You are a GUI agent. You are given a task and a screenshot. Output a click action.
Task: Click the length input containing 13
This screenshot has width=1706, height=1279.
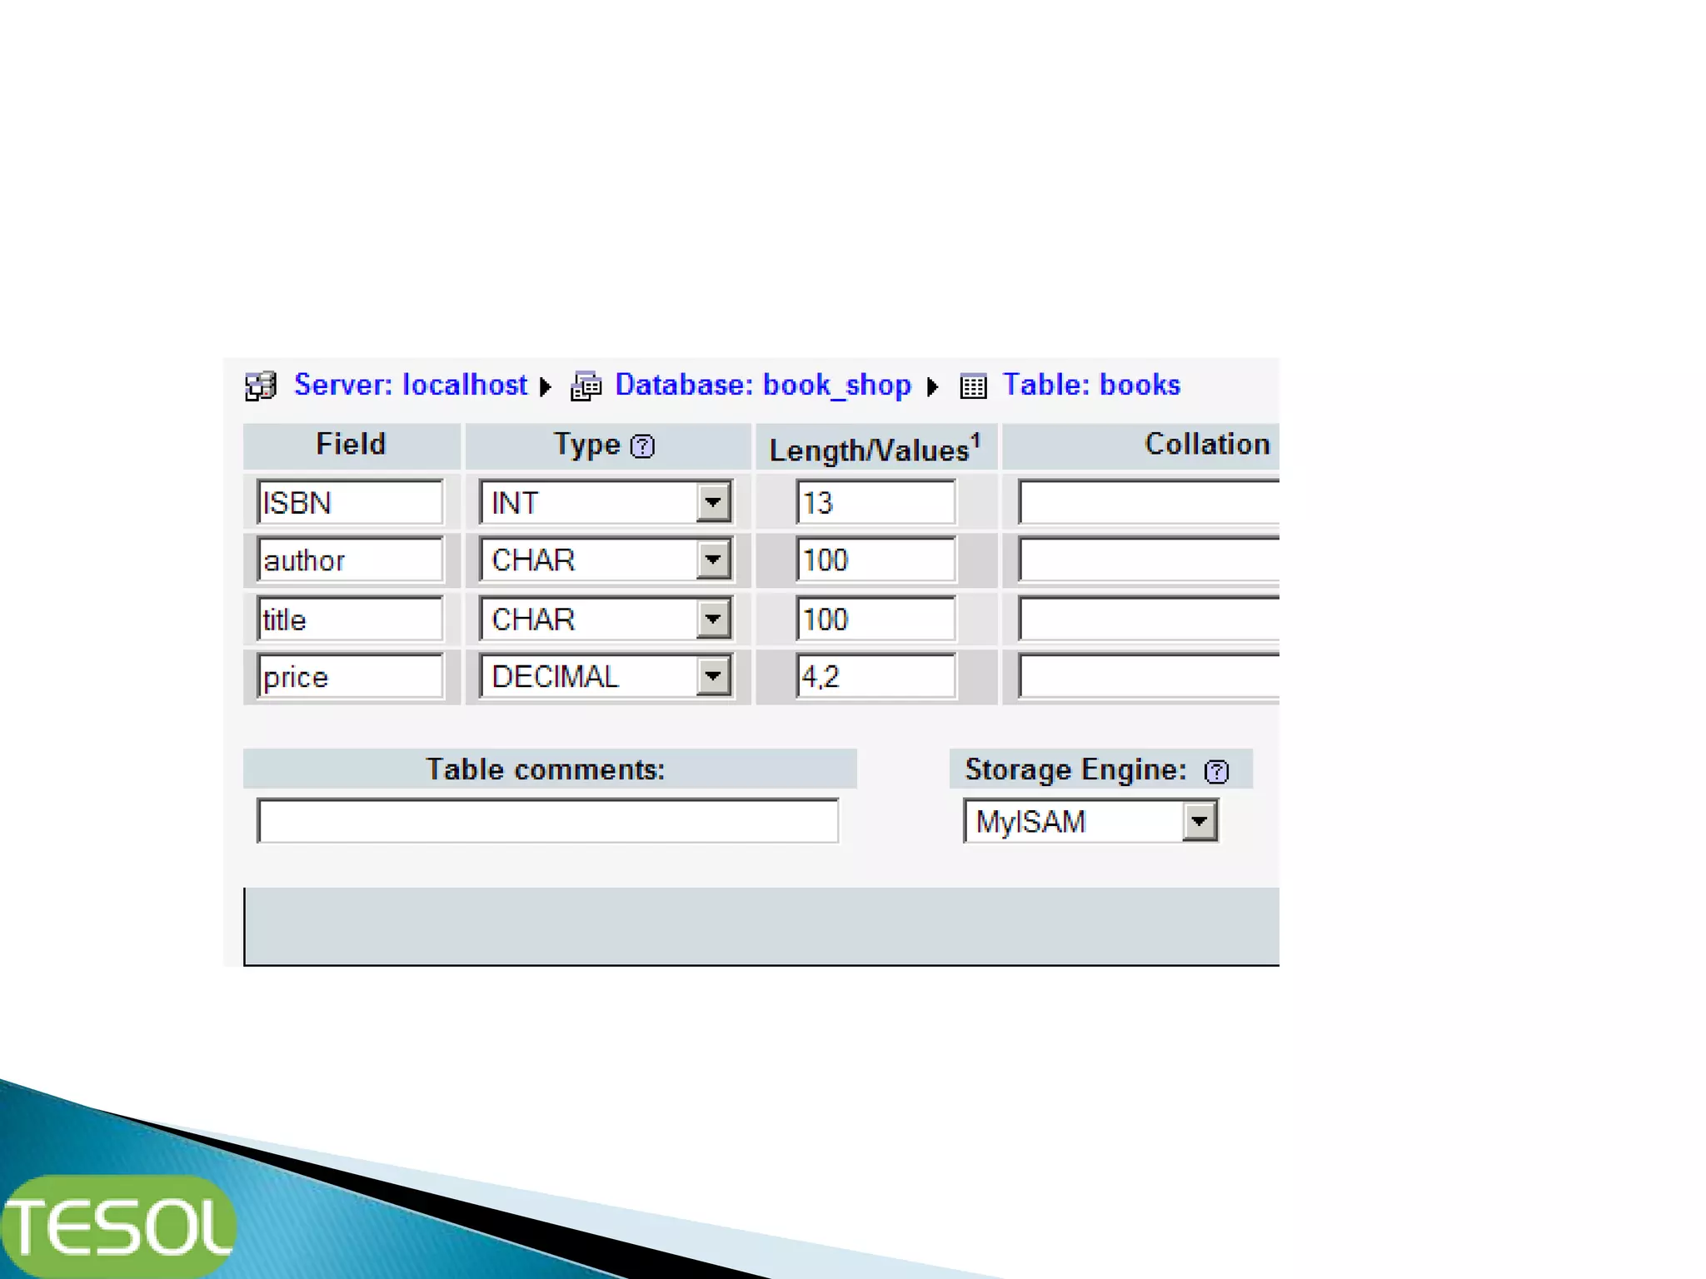(875, 502)
